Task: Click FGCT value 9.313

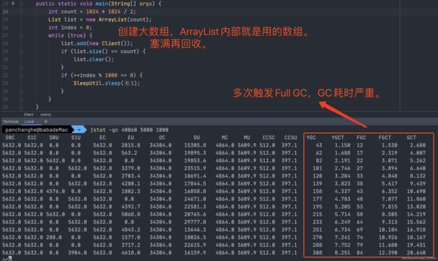Action: (389, 222)
